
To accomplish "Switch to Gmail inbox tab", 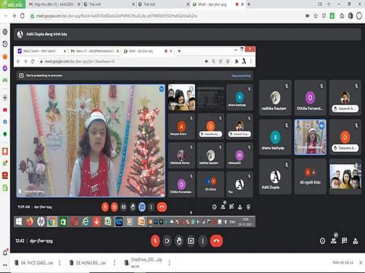I will 53,4.
